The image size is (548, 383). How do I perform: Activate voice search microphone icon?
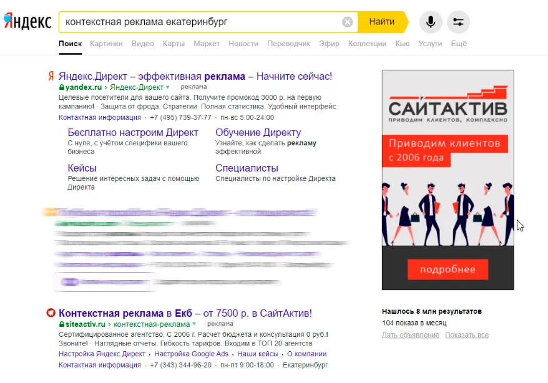click(x=431, y=22)
